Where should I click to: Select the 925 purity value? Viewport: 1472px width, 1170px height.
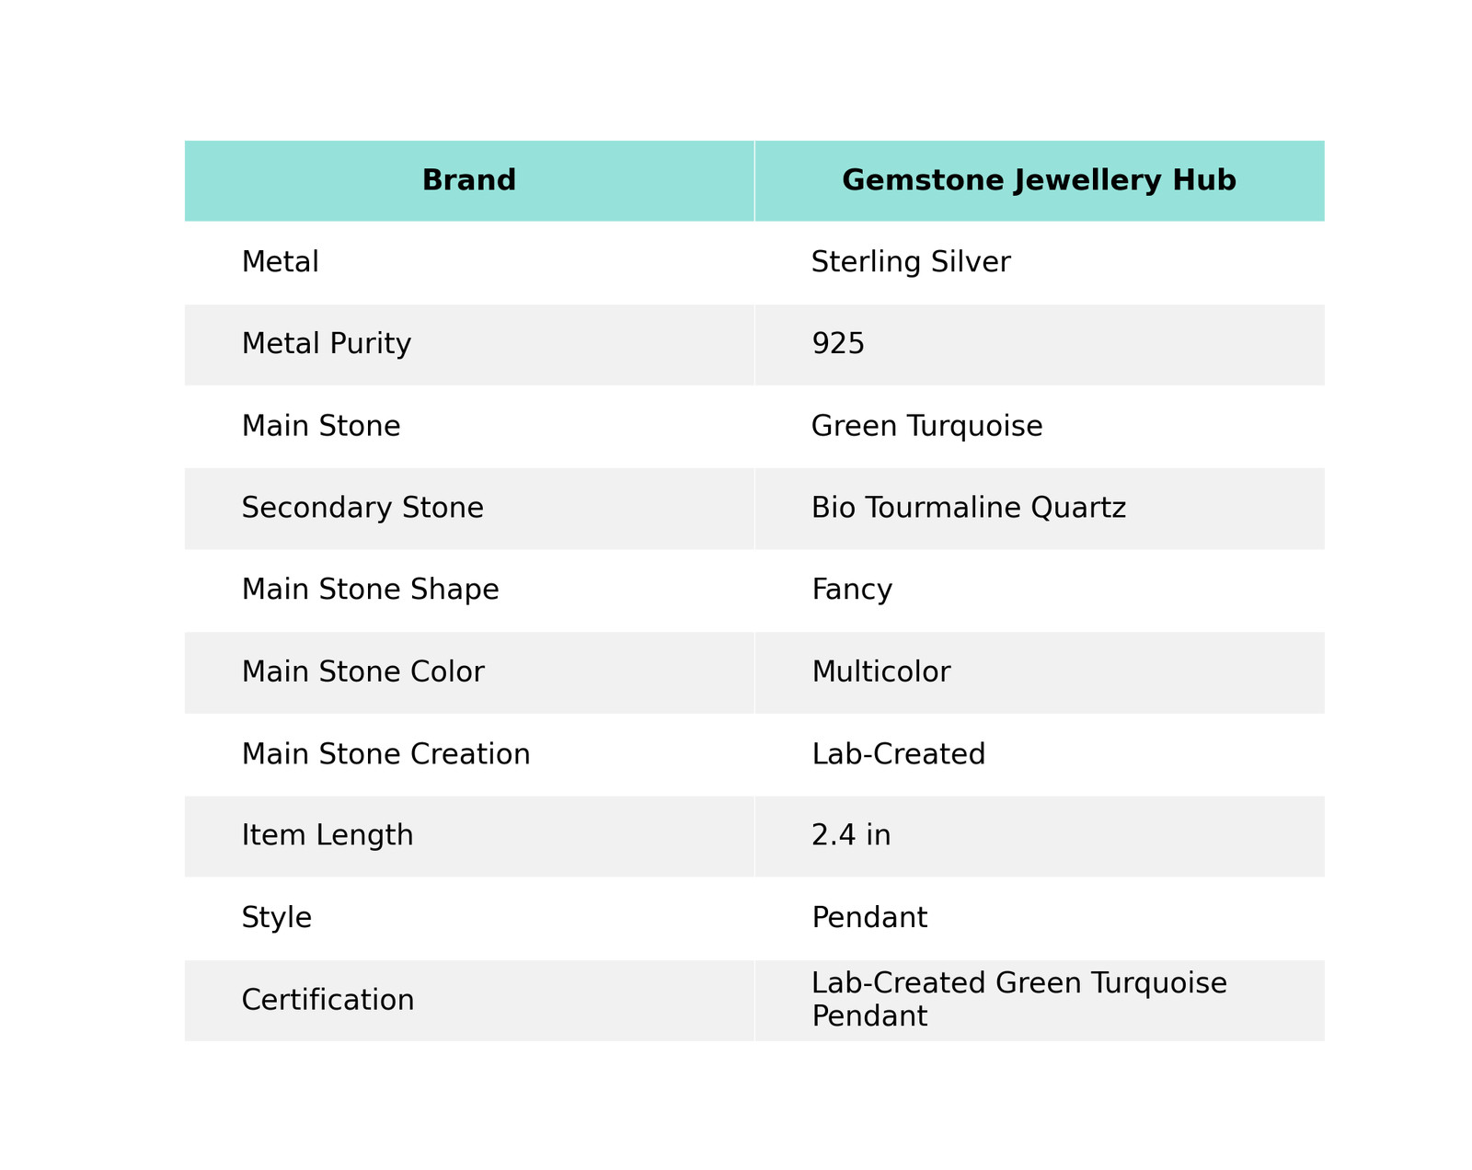coord(838,344)
